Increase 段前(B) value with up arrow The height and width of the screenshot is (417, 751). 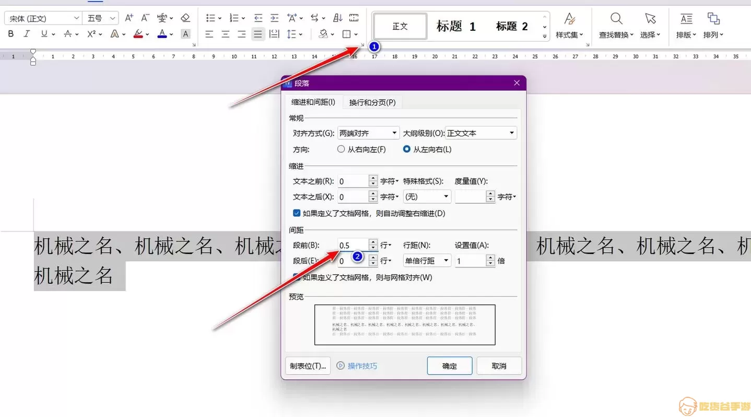373,242
